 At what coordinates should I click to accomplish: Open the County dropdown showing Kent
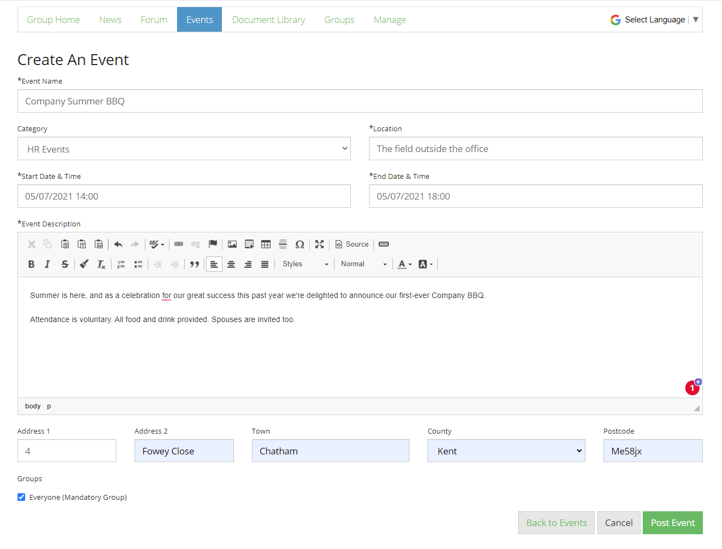pyautogui.click(x=506, y=451)
